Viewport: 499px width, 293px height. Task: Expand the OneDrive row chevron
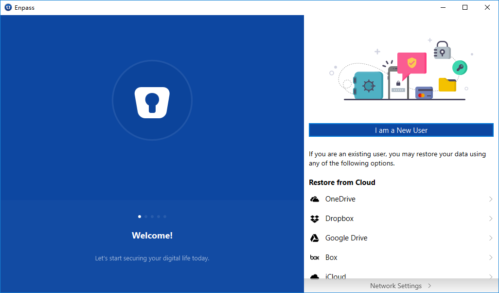491,199
